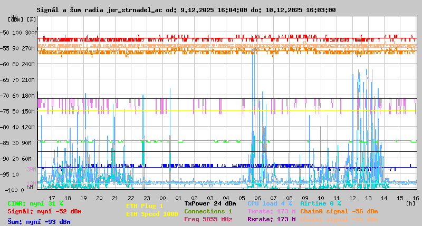Click the '12' hour label on time axis
Viewport: 422px width, 226px height.
point(352,198)
